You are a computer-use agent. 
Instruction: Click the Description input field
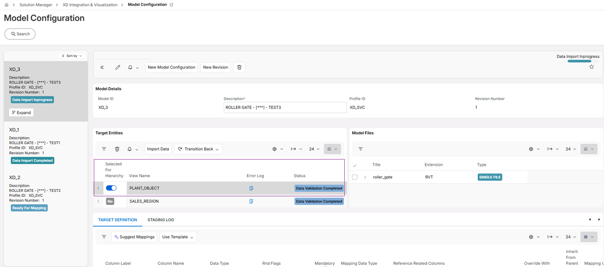click(x=285, y=107)
